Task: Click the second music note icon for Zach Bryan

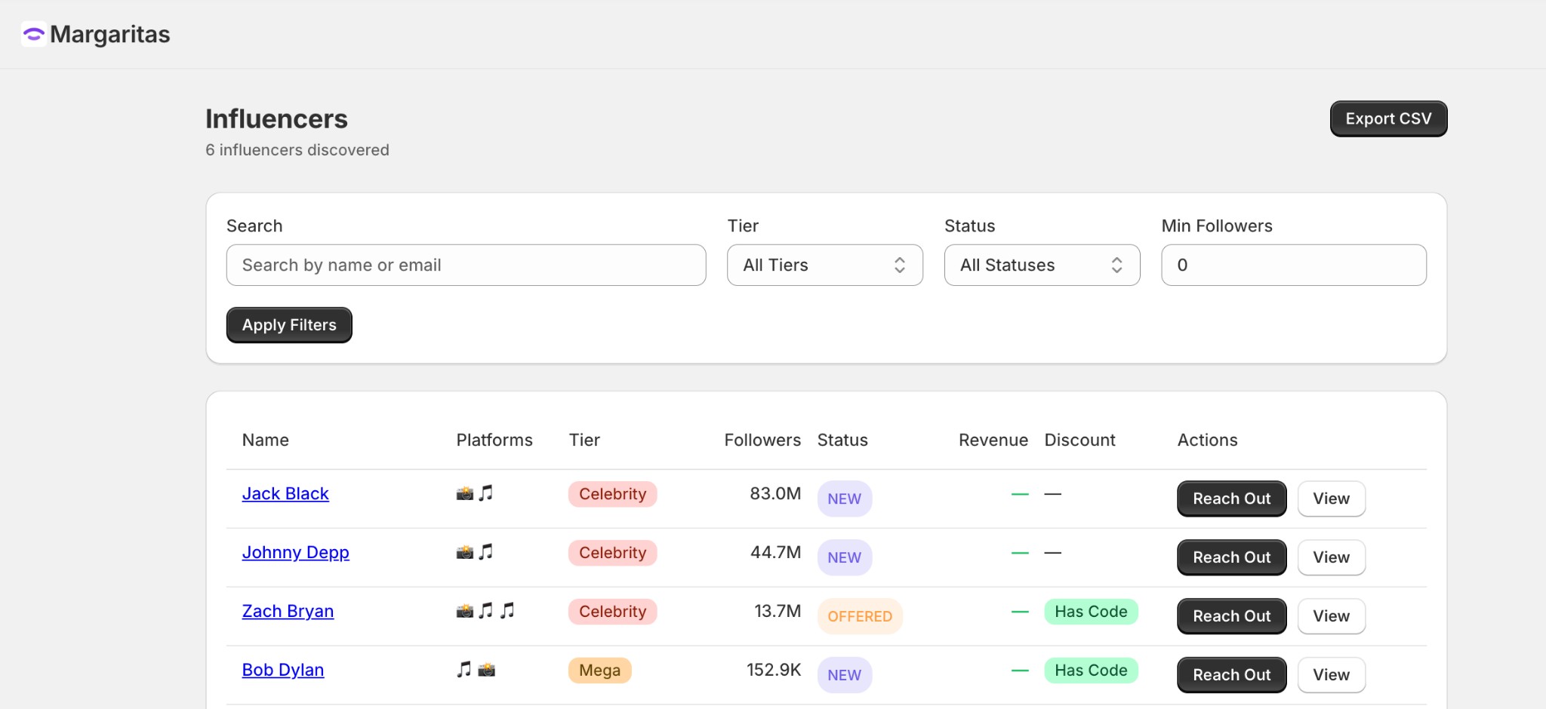Action: (x=507, y=610)
